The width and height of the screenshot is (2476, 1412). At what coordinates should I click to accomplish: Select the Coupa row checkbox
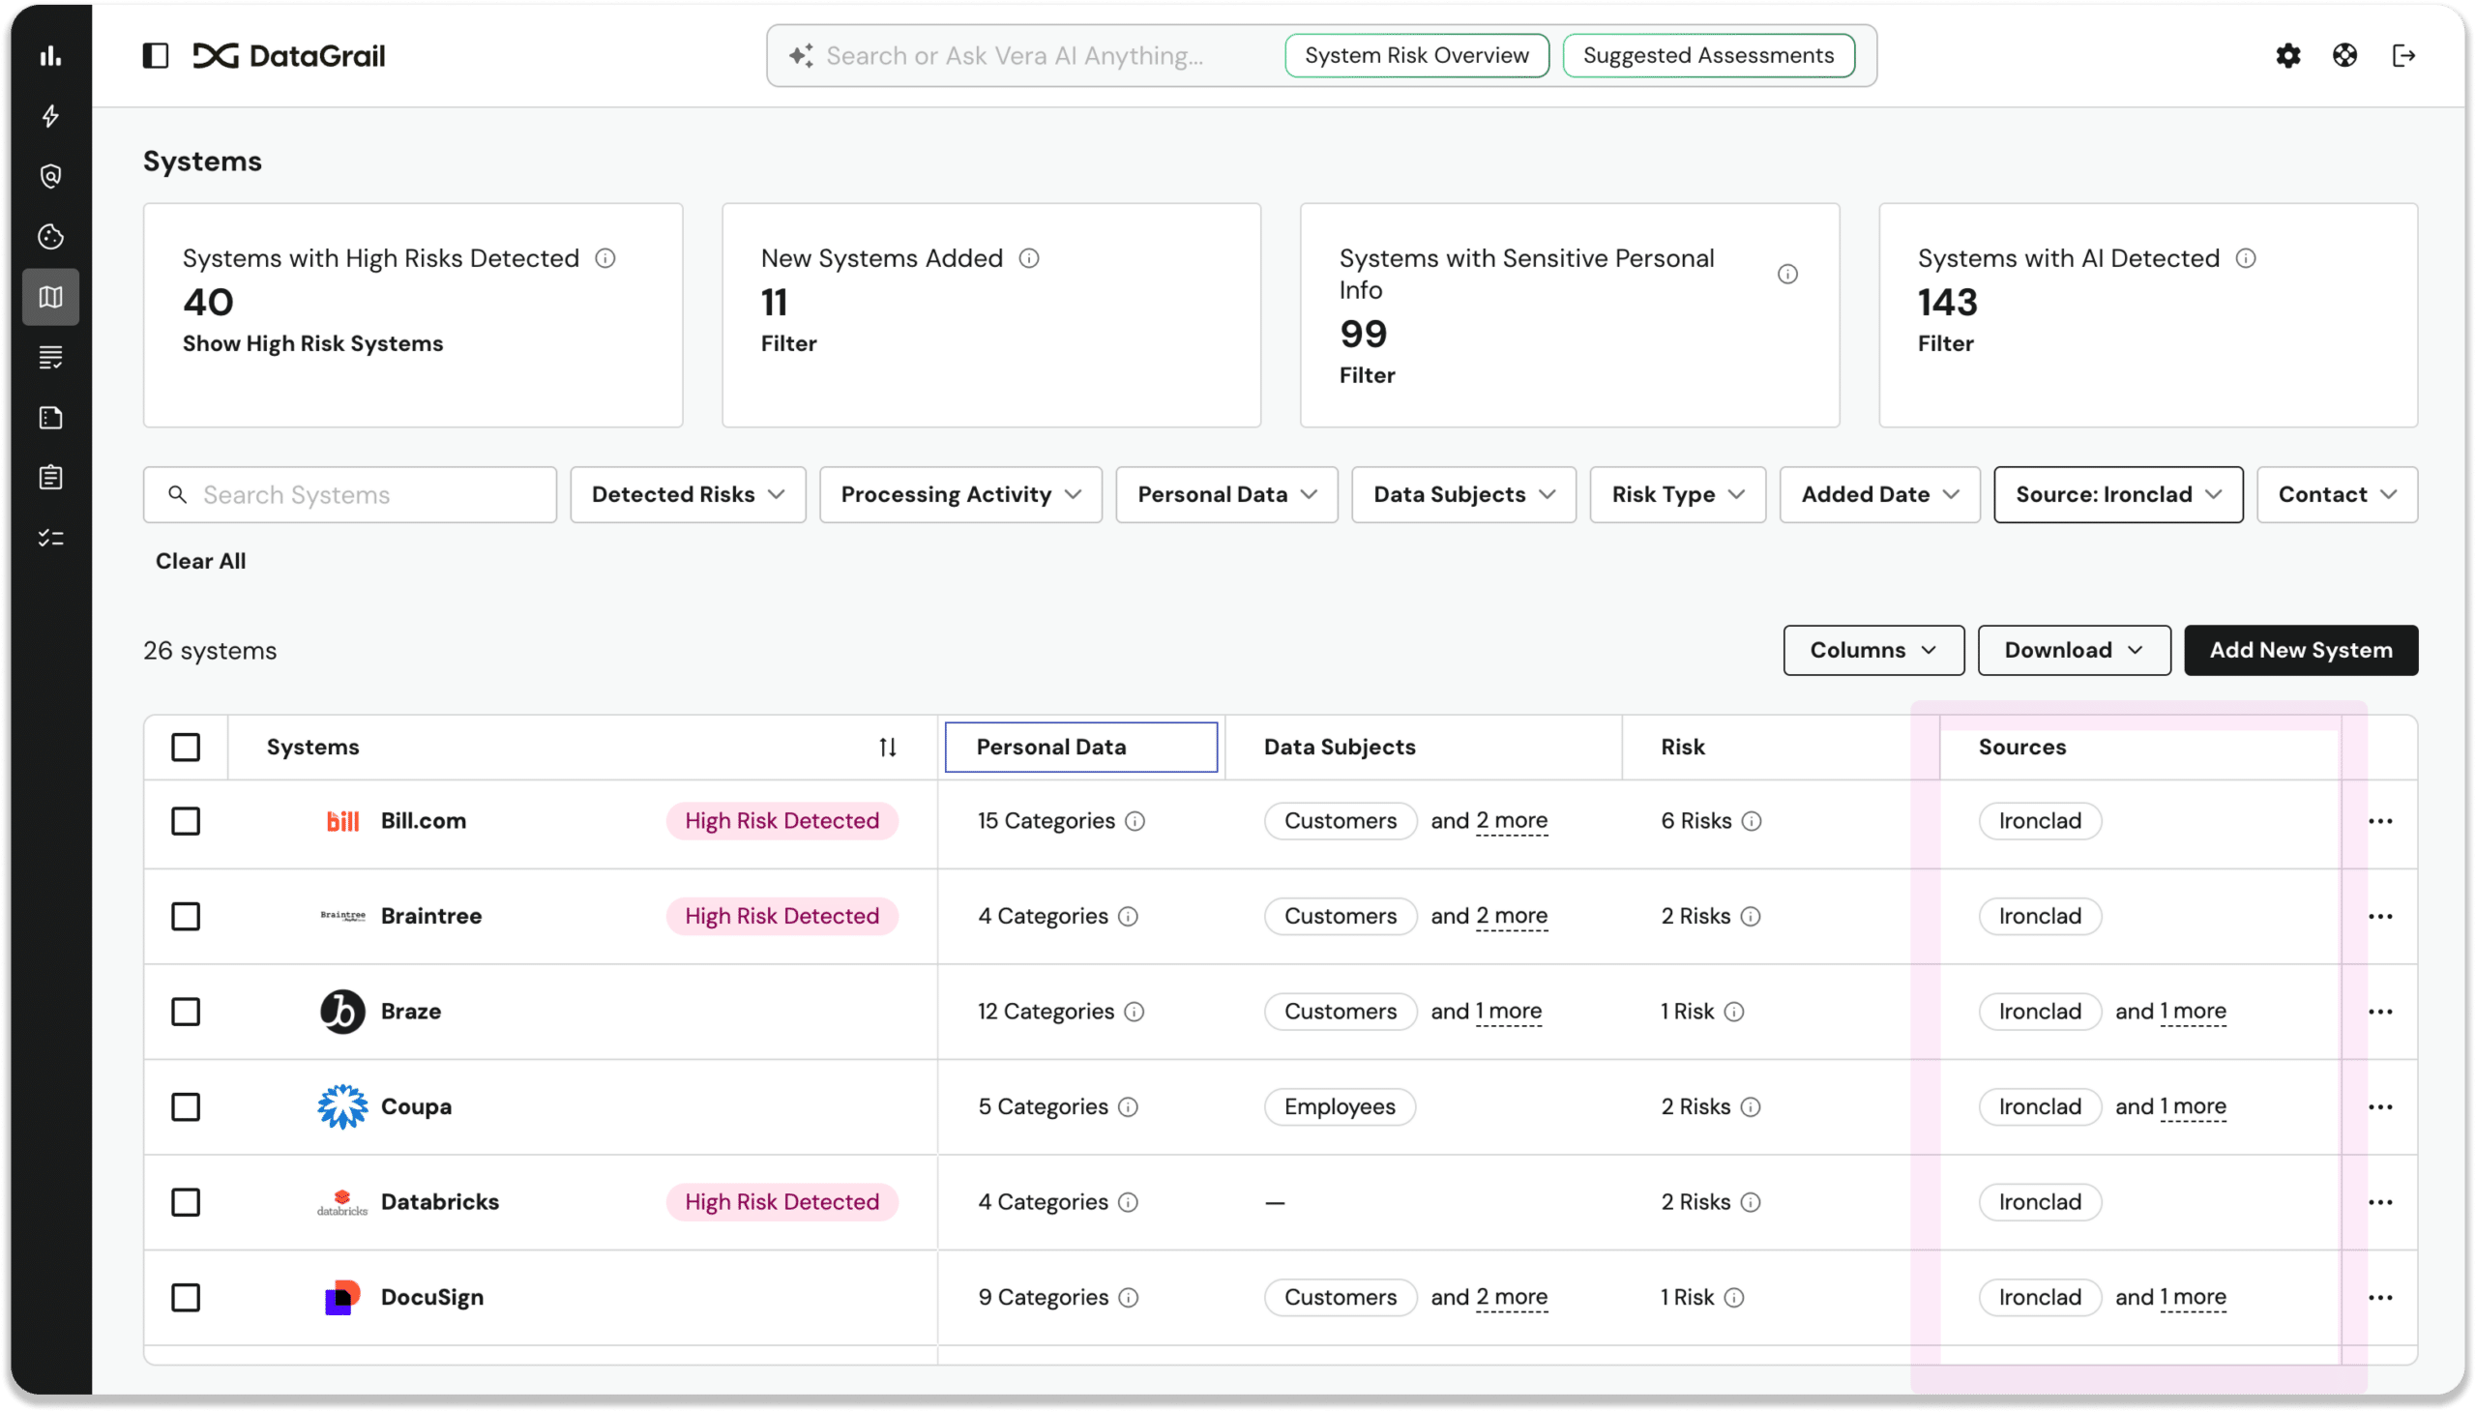pyautogui.click(x=186, y=1107)
